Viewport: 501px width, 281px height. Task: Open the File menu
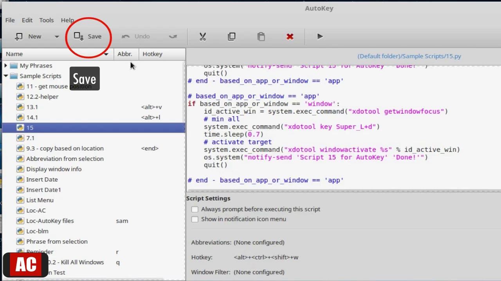(10, 20)
